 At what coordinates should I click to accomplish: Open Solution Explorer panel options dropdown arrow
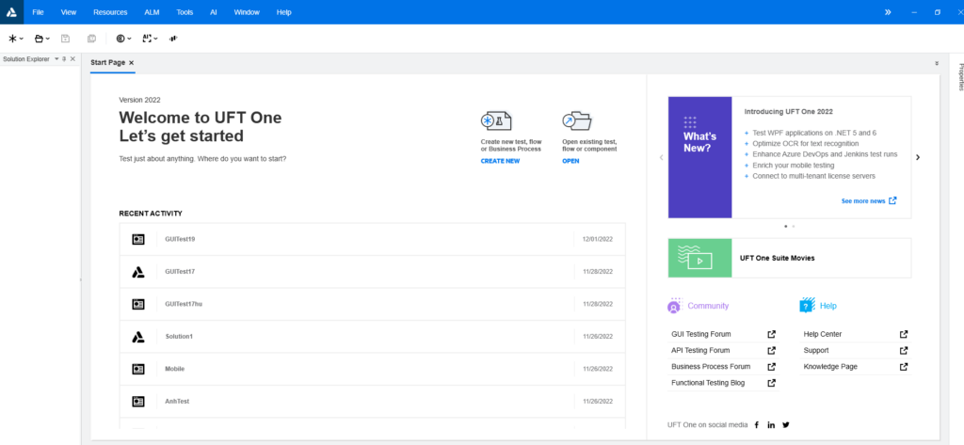56,59
